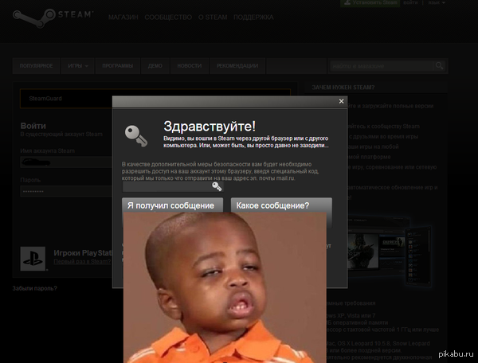
Task: Select the НОВОСТИ store tab
Action: 190,66
